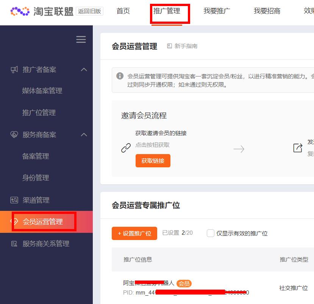Open 服务商关系管理 in the sidebar

46,243
